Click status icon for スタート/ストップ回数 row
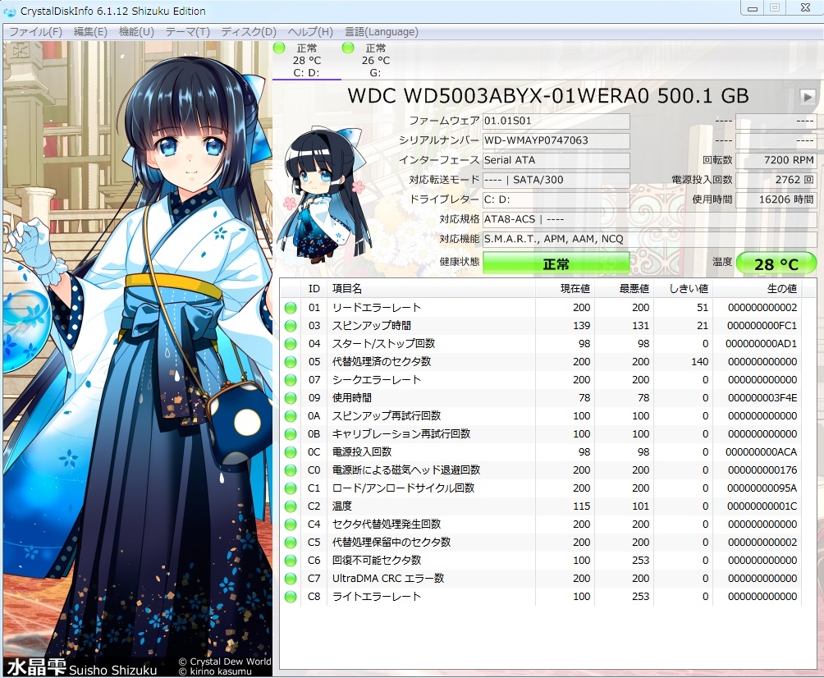The image size is (824, 678). [x=290, y=344]
